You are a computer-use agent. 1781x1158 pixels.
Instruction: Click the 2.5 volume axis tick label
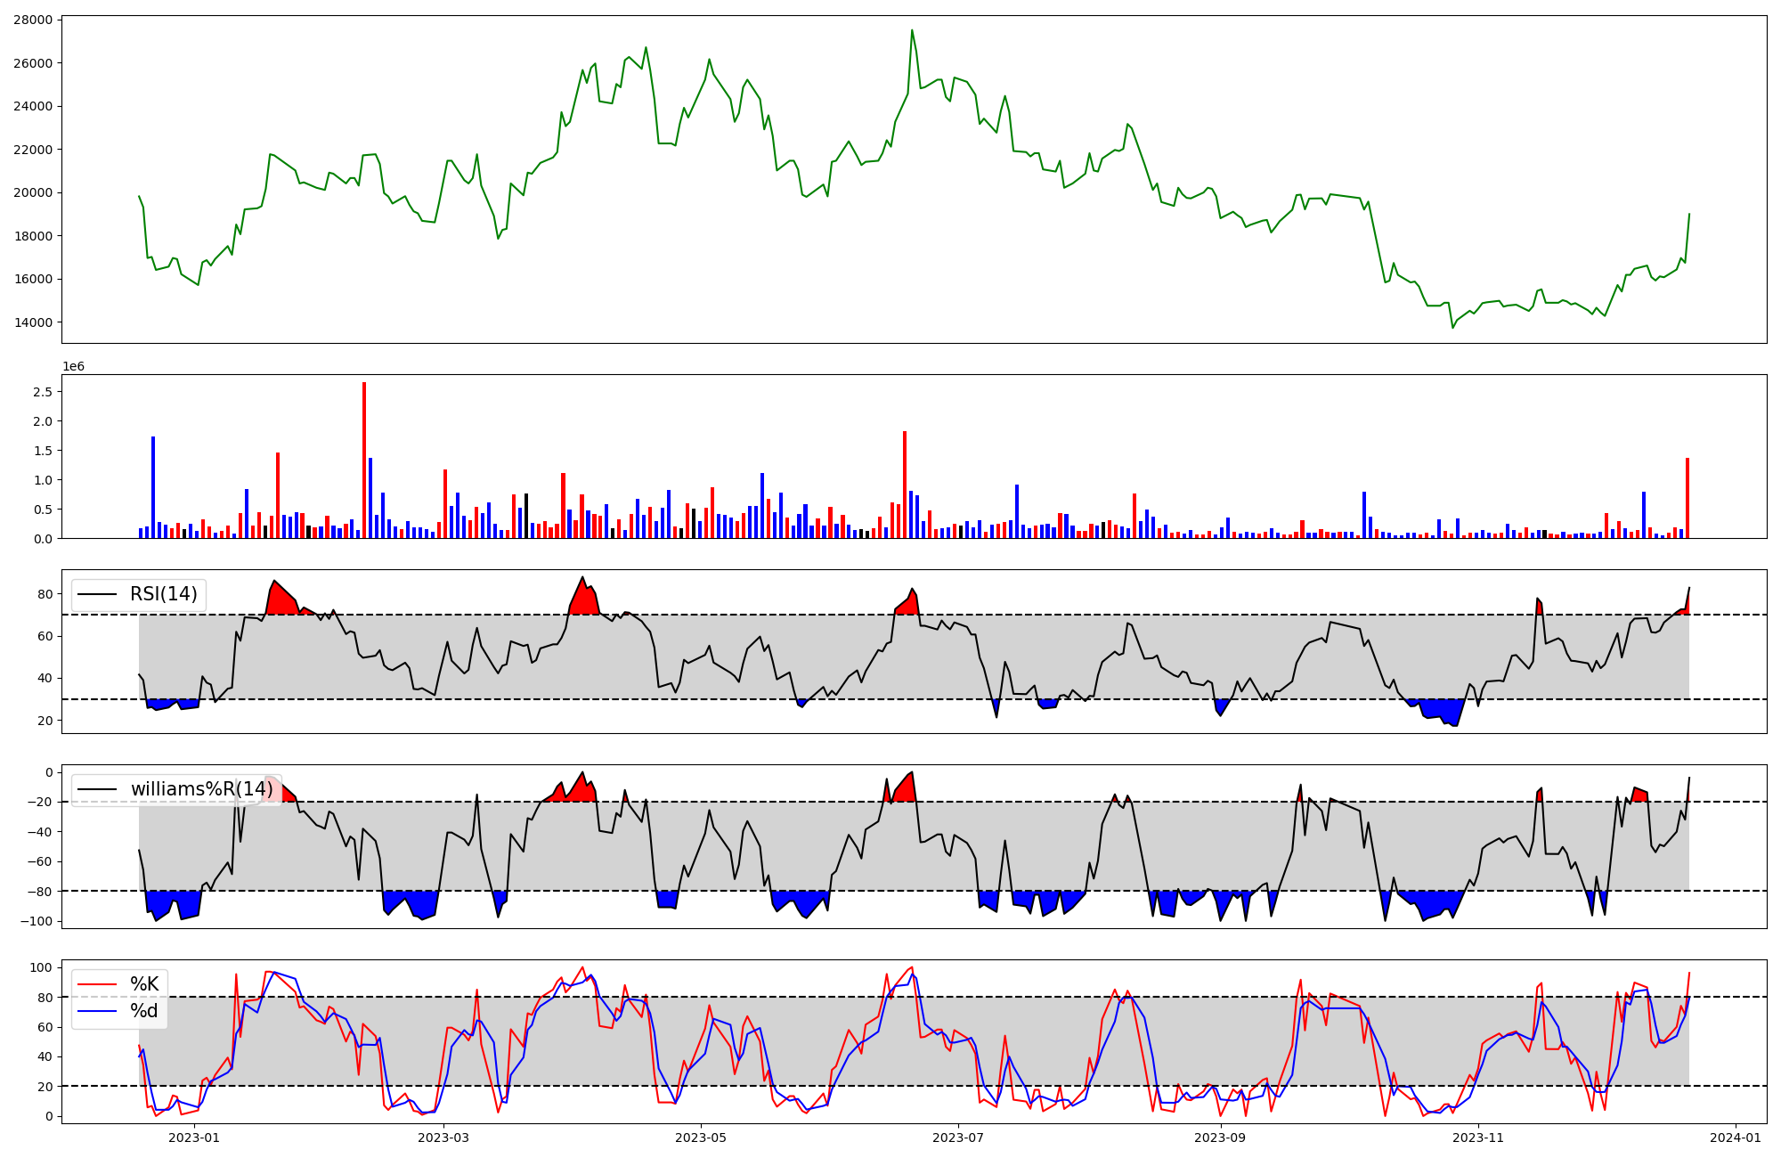(43, 392)
